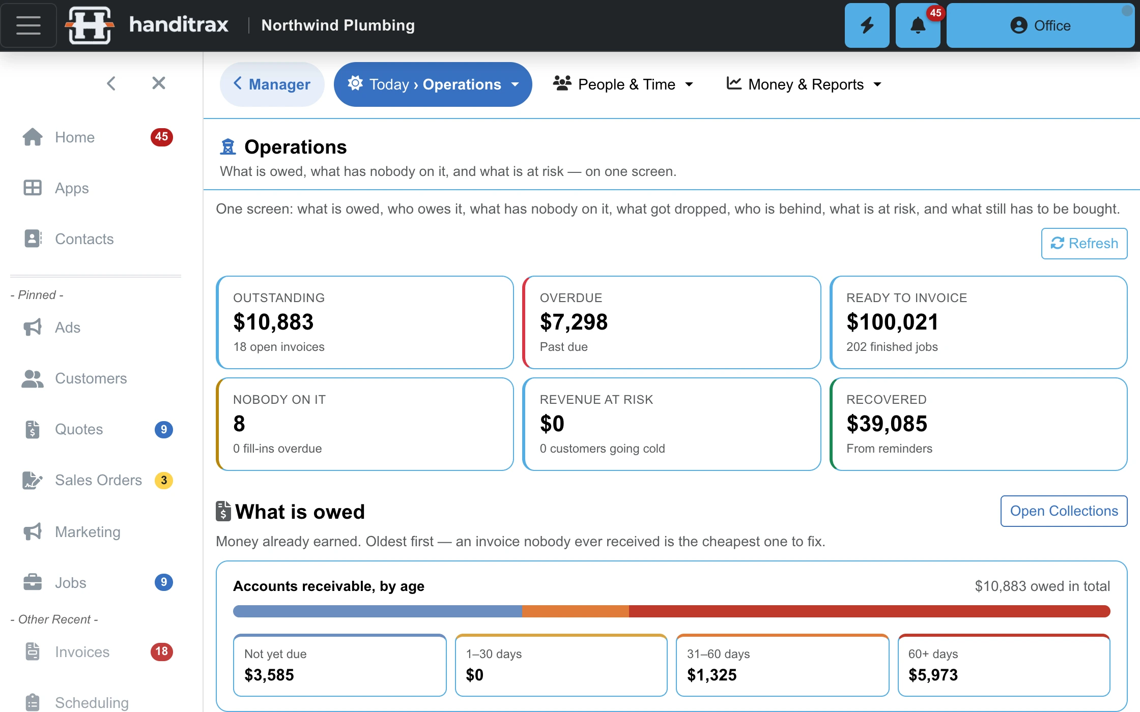Collapse sidebar with the back chevron

tap(111, 83)
